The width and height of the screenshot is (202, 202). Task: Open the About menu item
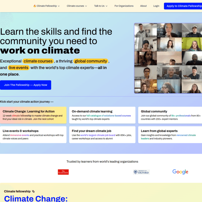pos(143,6)
